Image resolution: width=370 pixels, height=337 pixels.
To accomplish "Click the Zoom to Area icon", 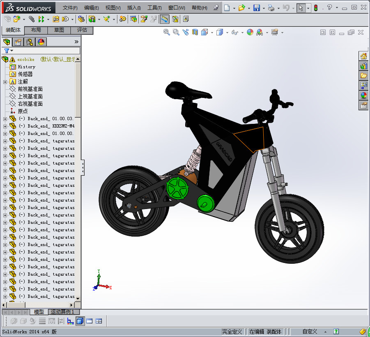I will (x=176, y=32).
